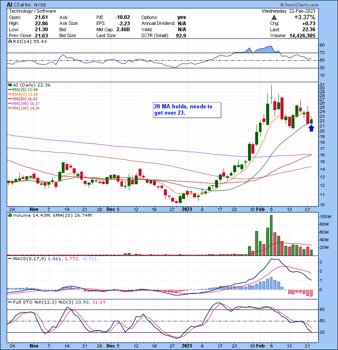This screenshot has width=338, height=350.
Task: Click the company name C3.ai Inc.
Action: pos(24,5)
